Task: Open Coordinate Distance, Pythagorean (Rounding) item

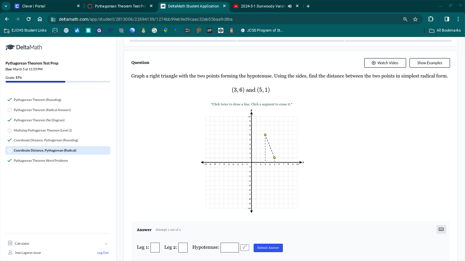Action: [46, 140]
